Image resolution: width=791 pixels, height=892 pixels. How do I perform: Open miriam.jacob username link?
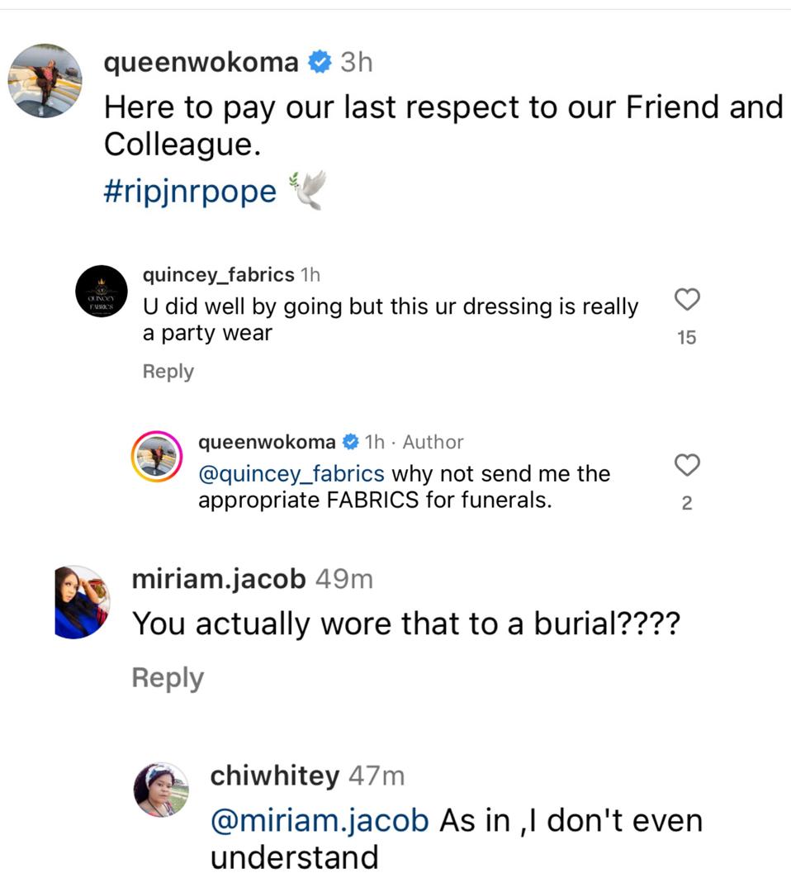[218, 579]
